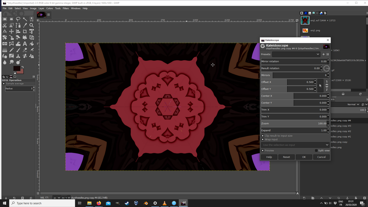Select the Rectangle Select tool
The image size is (368, 207).
click(5, 19)
